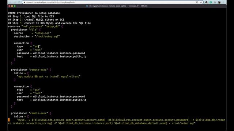Click the browser back arrow
The height and width of the screenshot is (131, 234).
pyautogui.click(x=10, y=2)
